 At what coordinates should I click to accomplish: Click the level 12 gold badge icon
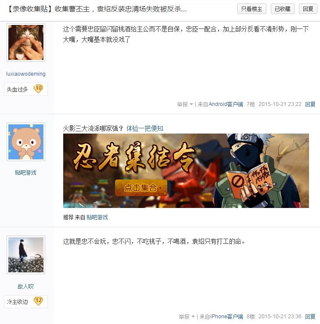38,301
